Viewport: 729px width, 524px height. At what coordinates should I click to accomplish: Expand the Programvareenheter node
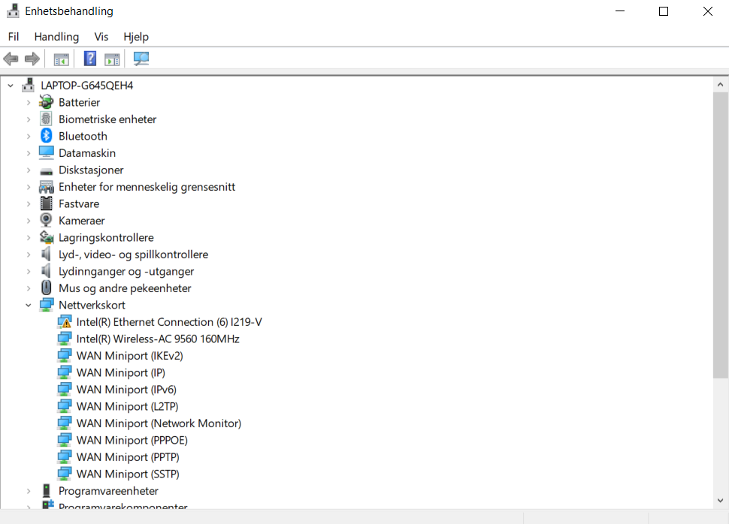tap(29, 491)
